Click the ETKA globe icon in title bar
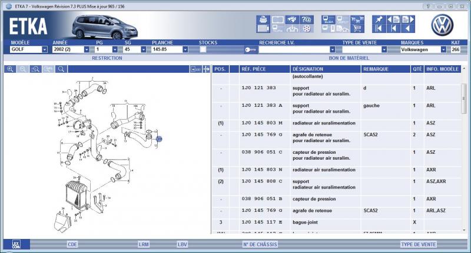Image resolution: width=471 pixels, height=253 pixels. click(9, 6)
